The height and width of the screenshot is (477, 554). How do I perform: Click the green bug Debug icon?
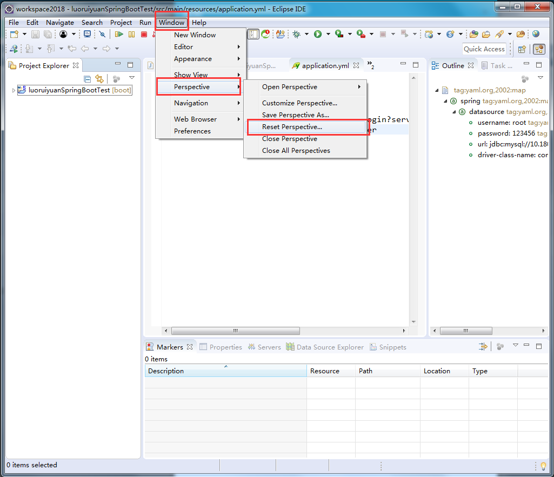click(296, 34)
